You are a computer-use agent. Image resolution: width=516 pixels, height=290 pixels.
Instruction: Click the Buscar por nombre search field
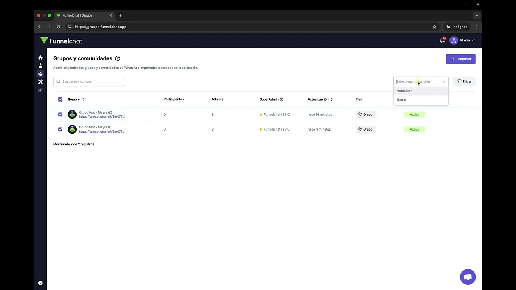[89, 81]
